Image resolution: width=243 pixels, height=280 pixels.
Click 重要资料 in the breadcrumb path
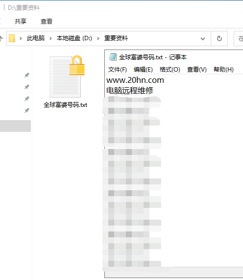pos(116,38)
